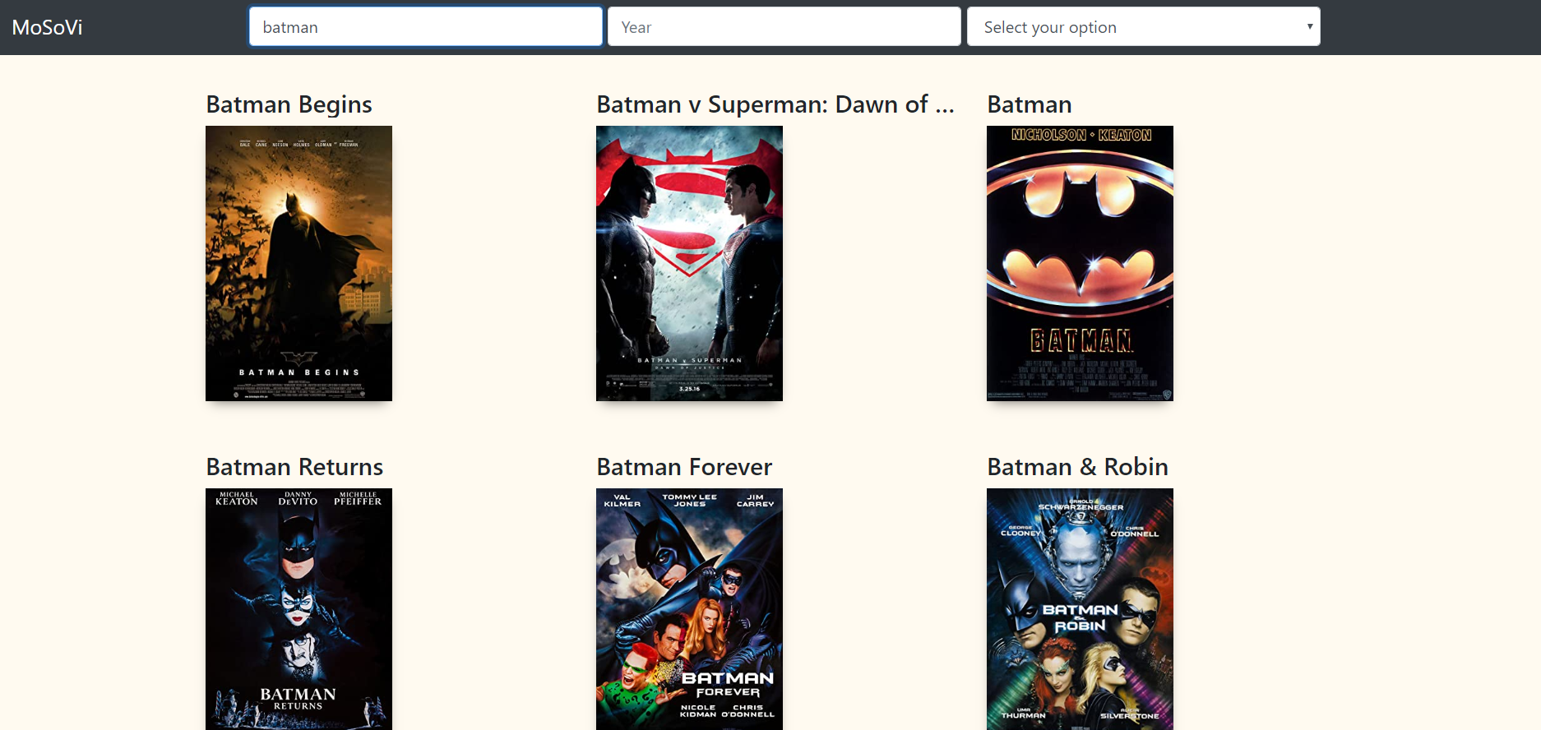The width and height of the screenshot is (1541, 730).
Task: Click the Batman & Robin title
Action: [1077, 467]
